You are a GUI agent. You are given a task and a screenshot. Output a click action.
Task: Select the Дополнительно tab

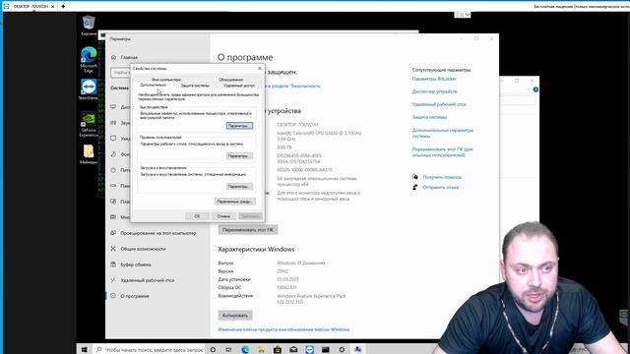click(153, 86)
